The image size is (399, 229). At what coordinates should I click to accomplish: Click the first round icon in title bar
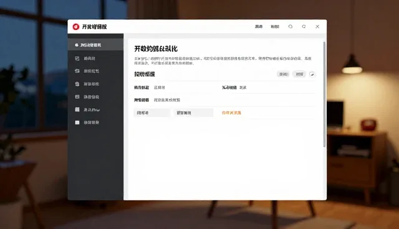291,26
